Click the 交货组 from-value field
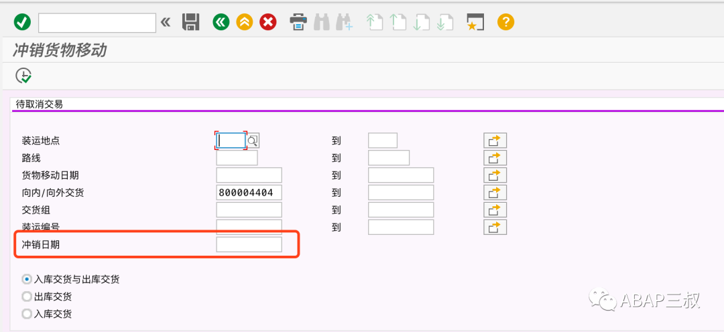The width and height of the screenshot is (724, 332). click(249, 210)
